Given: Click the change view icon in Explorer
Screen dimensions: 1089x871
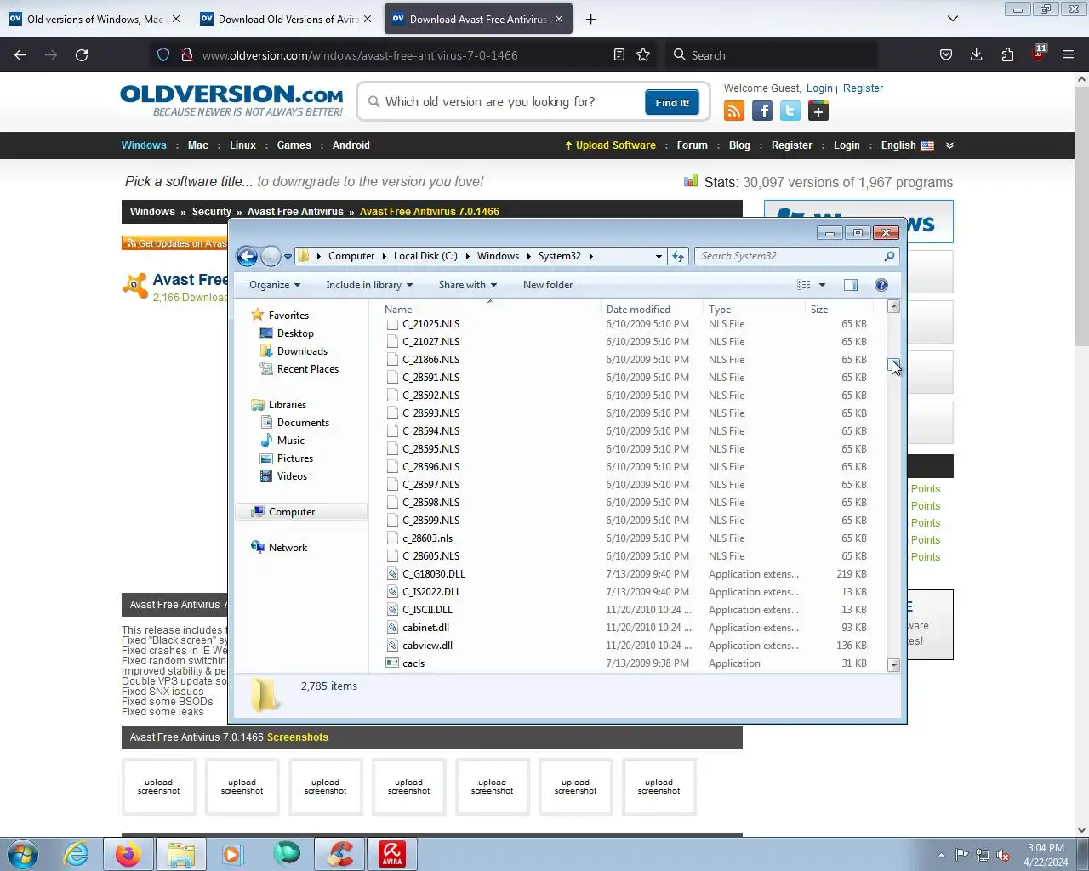Looking at the screenshot, I should click(804, 285).
